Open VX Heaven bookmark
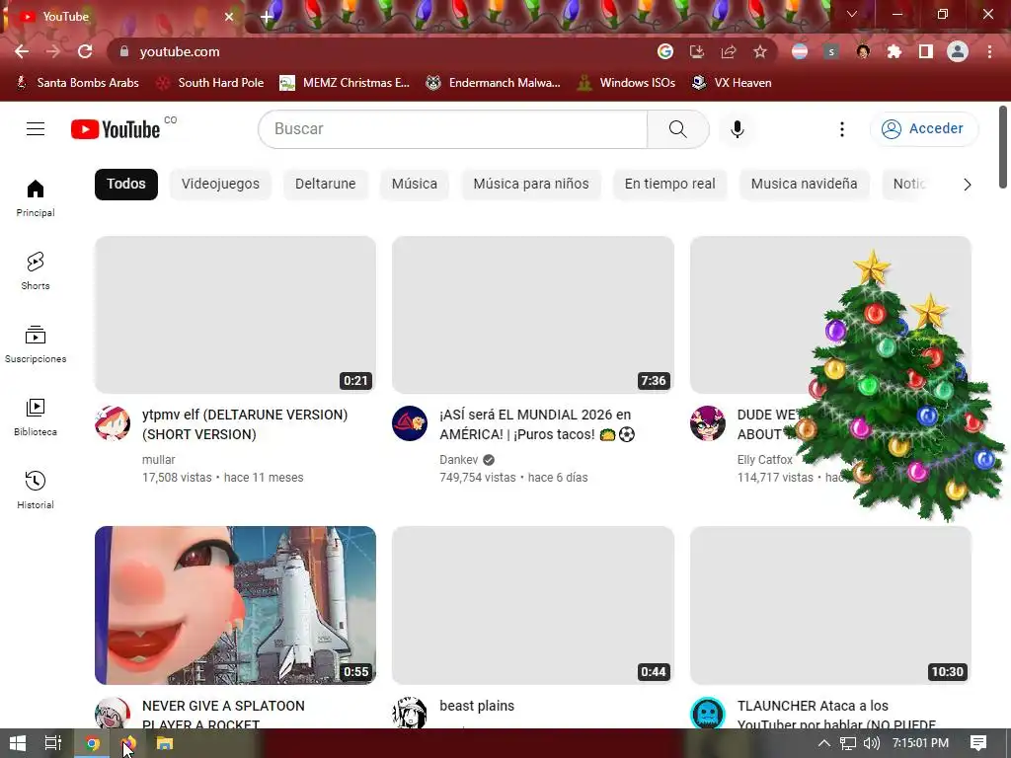The width and height of the screenshot is (1011, 758). [732, 83]
